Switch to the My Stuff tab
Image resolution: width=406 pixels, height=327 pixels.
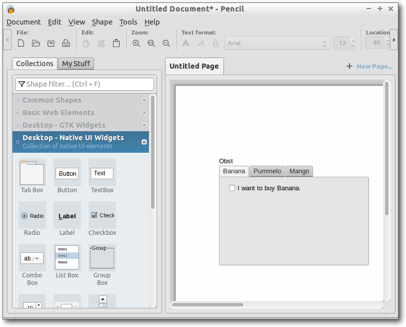coord(75,64)
